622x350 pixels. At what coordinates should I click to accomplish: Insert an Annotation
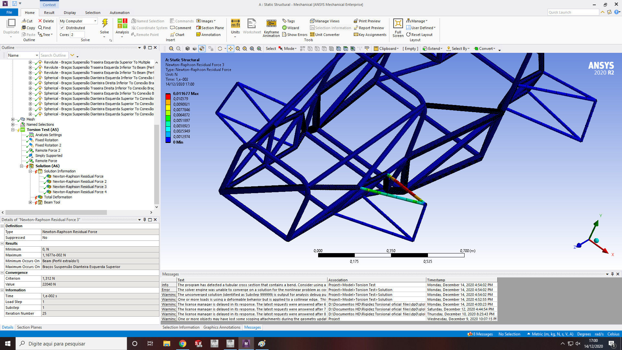[208, 35]
